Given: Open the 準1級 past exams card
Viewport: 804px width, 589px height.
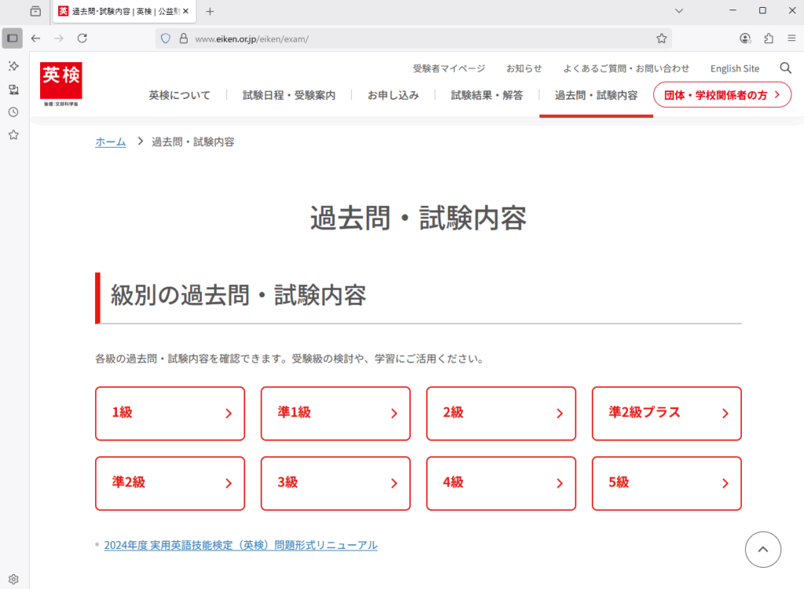Looking at the screenshot, I should (336, 414).
